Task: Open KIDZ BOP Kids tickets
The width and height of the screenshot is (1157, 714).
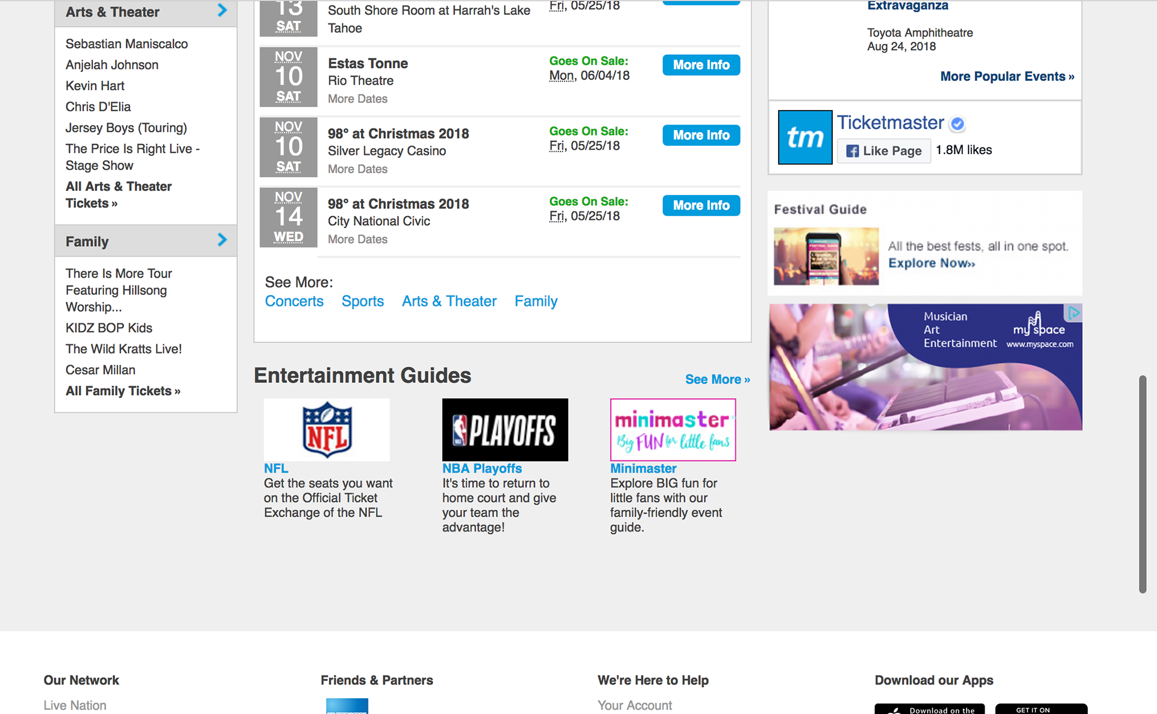Action: pos(109,328)
